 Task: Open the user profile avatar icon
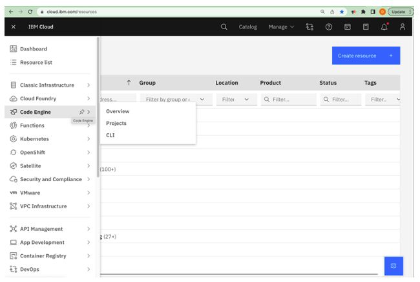point(403,27)
